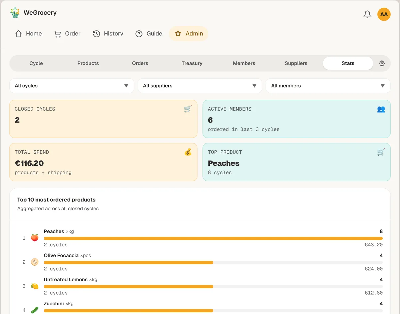Click the Olive Focaccia bread icon
This screenshot has height=314, width=400.
(x=35, y=262)
